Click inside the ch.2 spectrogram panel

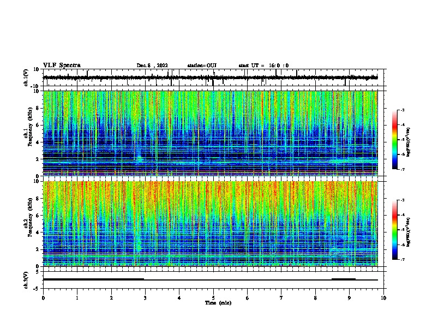(x=210, y=224)
